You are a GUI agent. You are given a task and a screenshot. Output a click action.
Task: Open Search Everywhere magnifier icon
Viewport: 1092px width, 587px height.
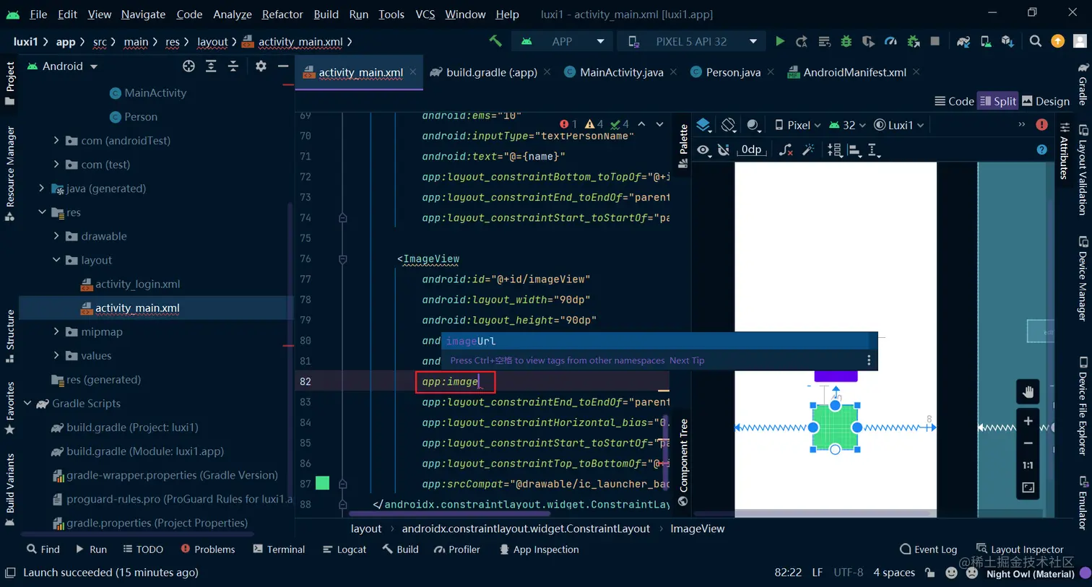pos(1036,42)
